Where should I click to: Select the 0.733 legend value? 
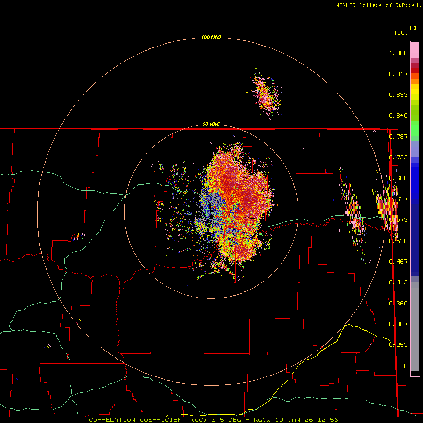click(x=398, y=157)
